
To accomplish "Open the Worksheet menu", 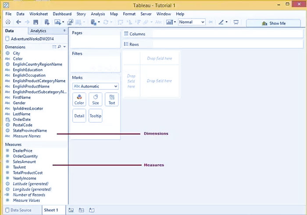I will pos(39,14).
